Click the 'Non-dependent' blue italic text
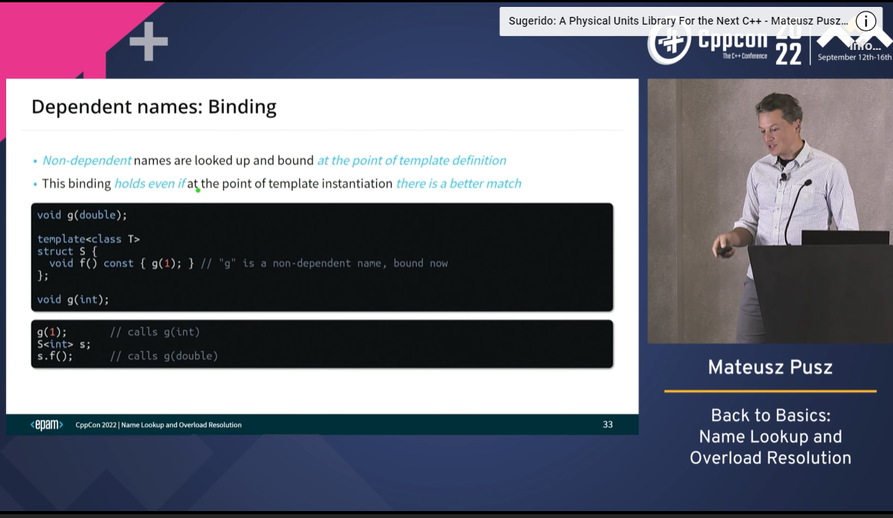 [87, 161]
